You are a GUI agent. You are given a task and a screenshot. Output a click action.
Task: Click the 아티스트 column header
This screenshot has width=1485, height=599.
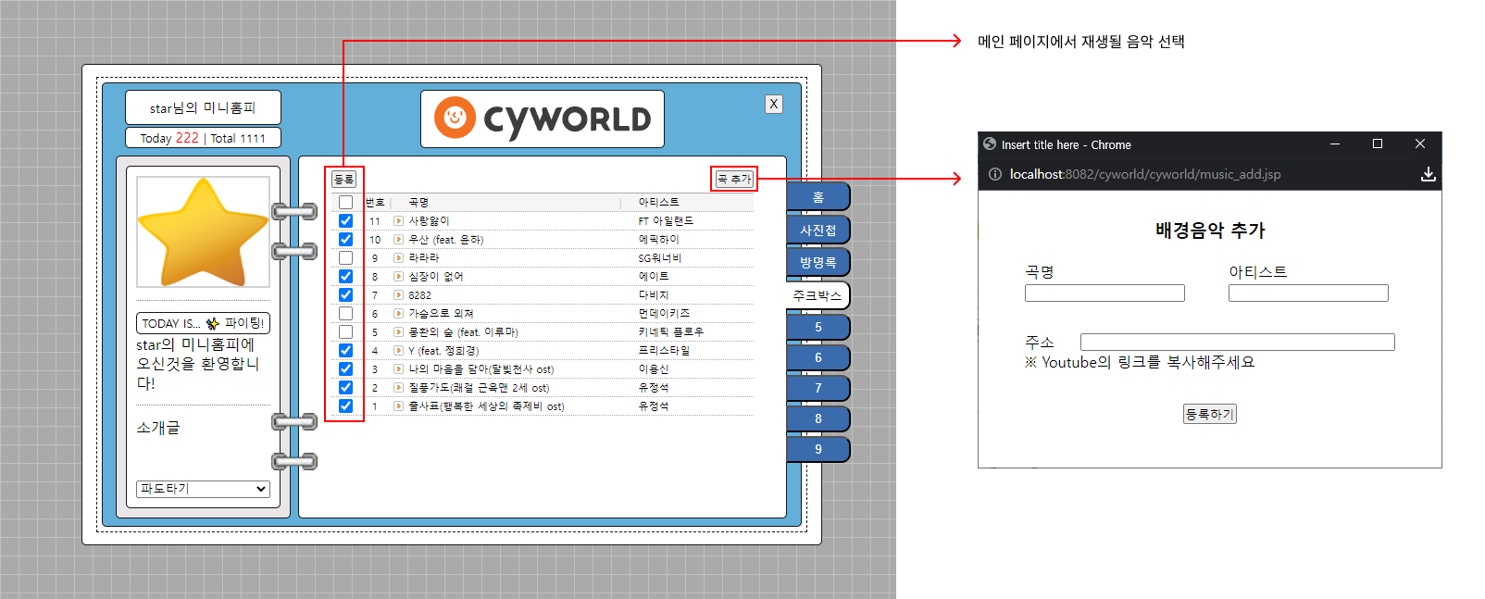click(x=658, y=202)
